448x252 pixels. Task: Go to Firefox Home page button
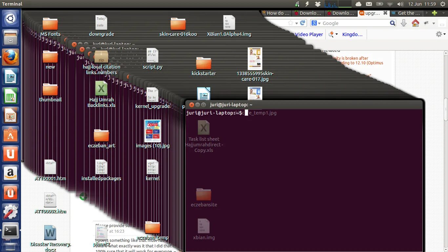pos(415,23)
